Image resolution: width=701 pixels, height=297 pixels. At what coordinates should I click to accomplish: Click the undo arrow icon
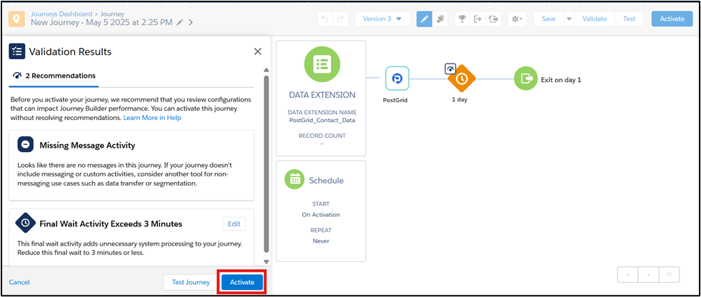[325, 19]
